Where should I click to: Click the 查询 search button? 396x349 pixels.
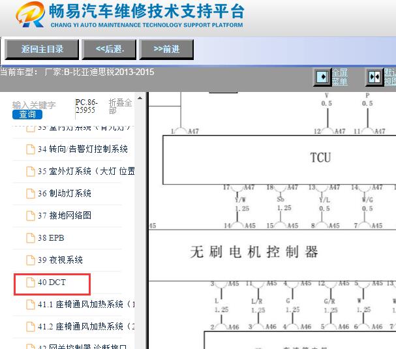(x=27, y=114)
